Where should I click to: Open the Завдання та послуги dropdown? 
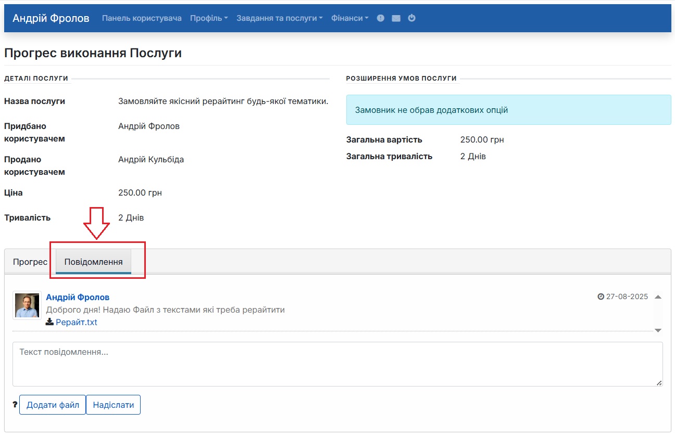[279, 18]
